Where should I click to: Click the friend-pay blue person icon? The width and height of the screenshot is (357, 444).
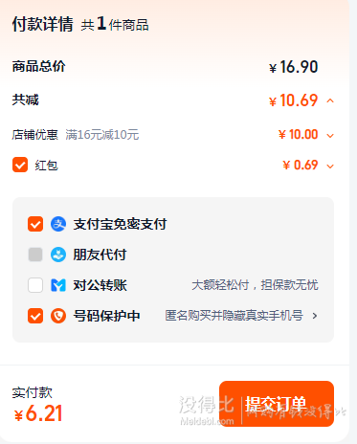point(58,255)
